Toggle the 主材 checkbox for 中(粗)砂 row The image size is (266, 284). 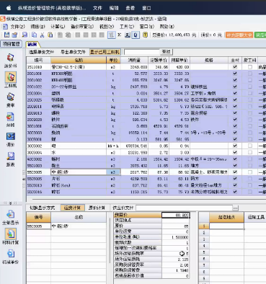235,172
